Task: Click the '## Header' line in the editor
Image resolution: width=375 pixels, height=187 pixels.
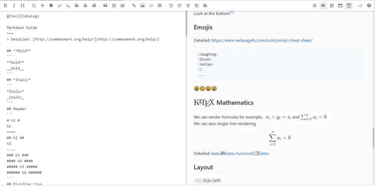Action: 16,109
